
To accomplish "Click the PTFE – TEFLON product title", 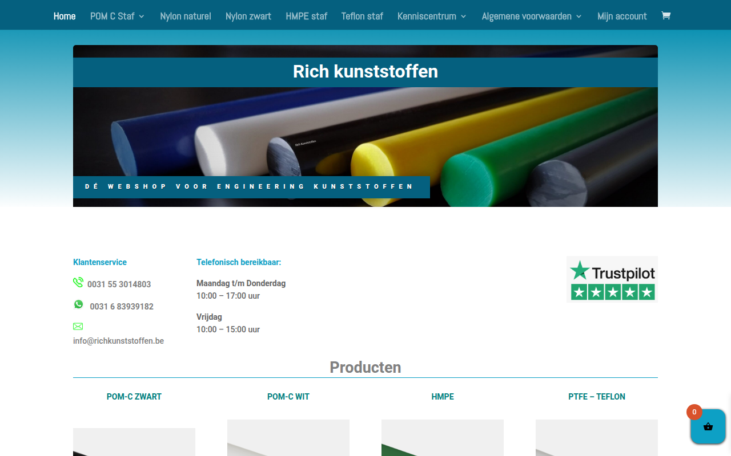I will [x=597, y=397].
